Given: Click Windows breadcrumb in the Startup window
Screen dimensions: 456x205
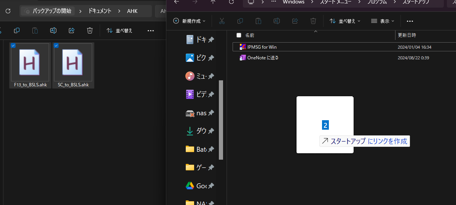Looking at the screenshot, I should tap(293, 2).
